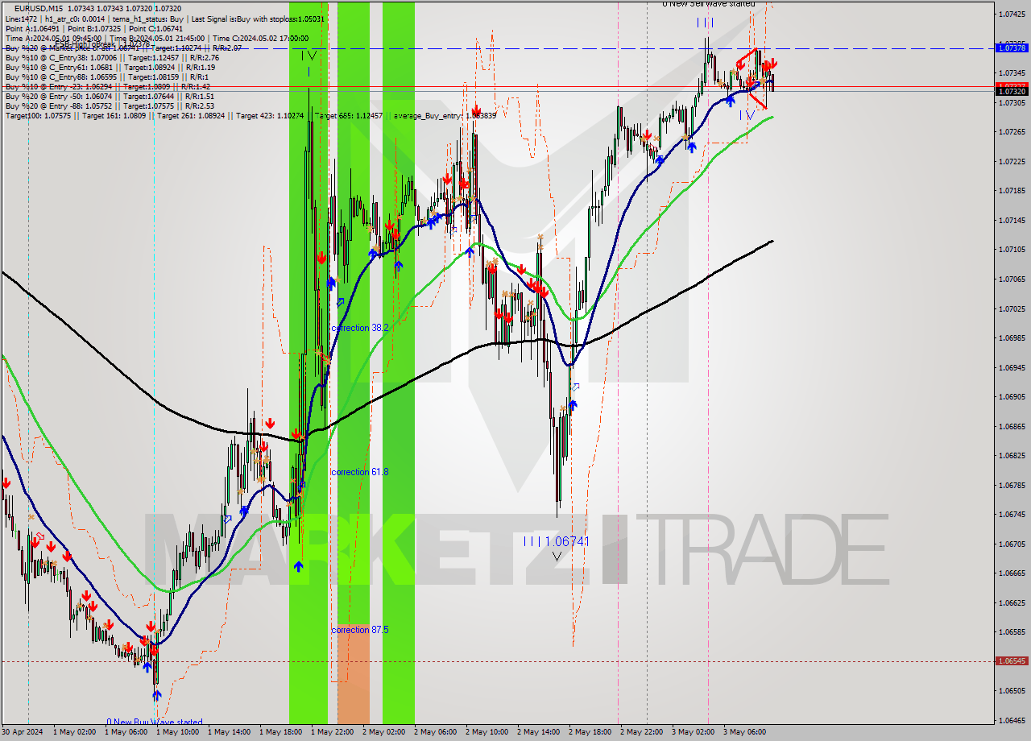Viewport: 1031px width, 741px height.
Task: Click the red 1.06545 price tag
Action: click(1012, 660)
